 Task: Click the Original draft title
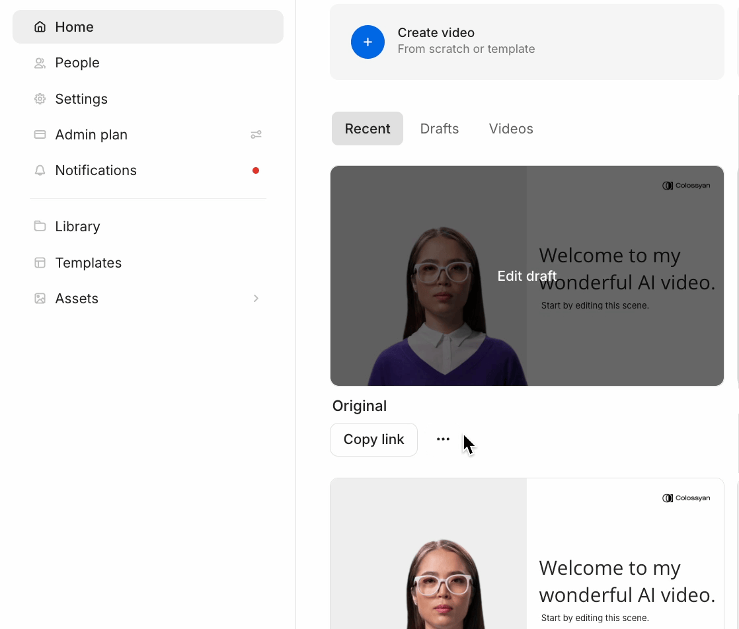point(359,406)
